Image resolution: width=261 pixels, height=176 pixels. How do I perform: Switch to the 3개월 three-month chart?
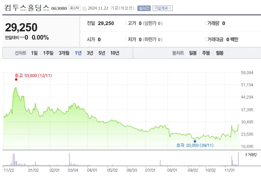pos(64,53)
